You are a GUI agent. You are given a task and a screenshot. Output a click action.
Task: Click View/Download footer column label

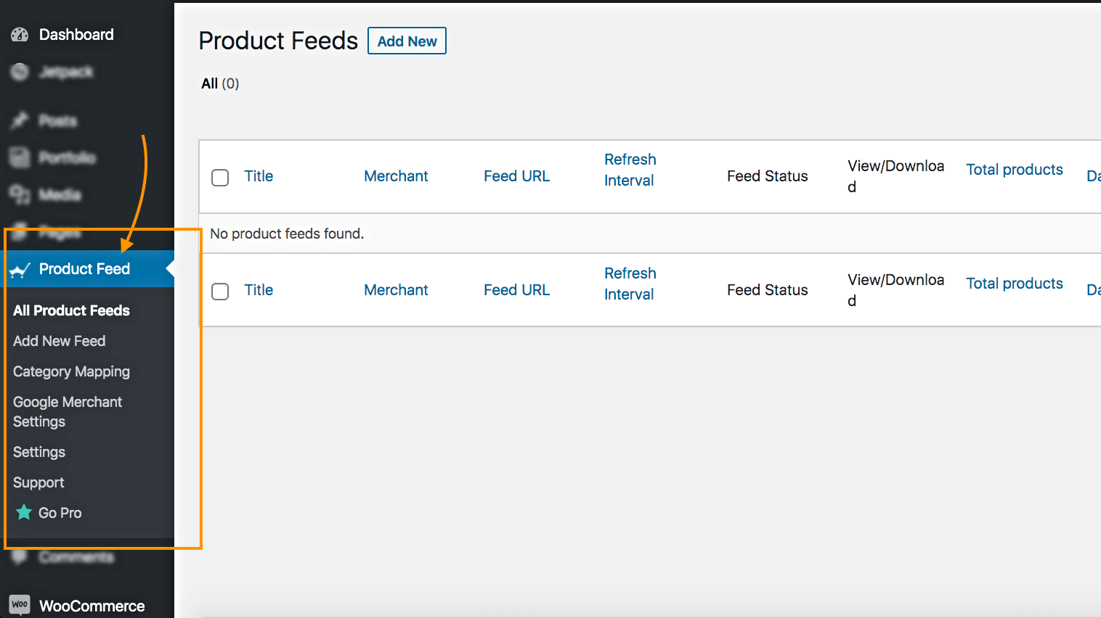895,290
